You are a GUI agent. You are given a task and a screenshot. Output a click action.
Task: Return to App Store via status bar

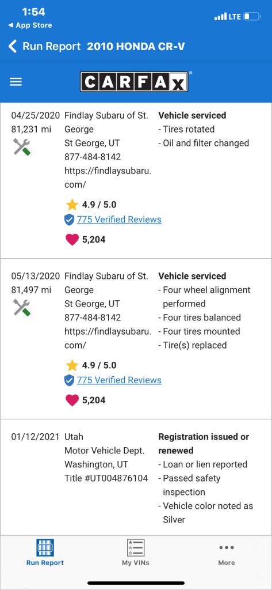(30, 25)
